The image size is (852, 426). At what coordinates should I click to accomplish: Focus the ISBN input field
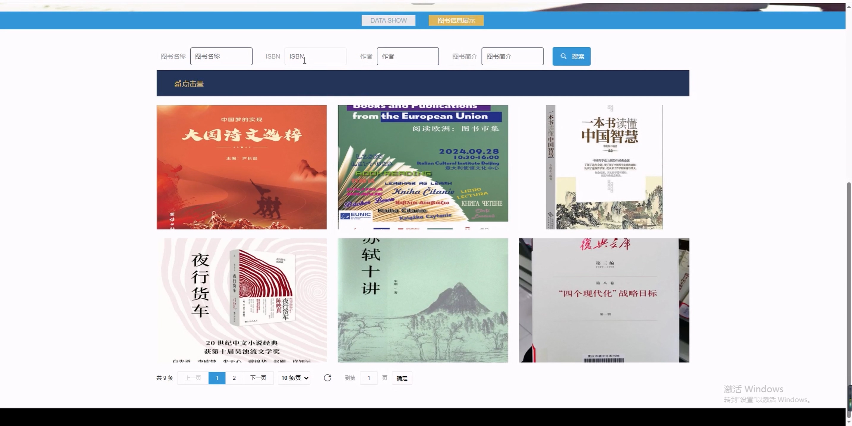point(315,56)
